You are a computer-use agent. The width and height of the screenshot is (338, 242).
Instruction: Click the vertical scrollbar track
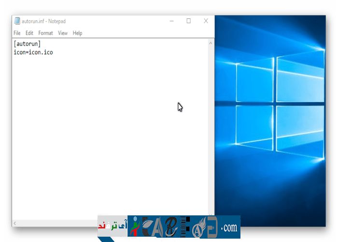[x=211, y=131]
